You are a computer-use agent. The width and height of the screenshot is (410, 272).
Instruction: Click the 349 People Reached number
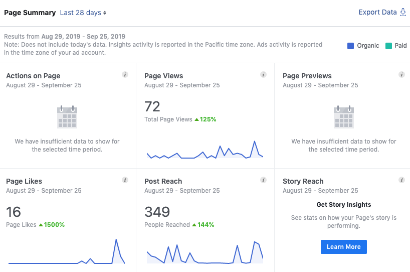[157, 212]
